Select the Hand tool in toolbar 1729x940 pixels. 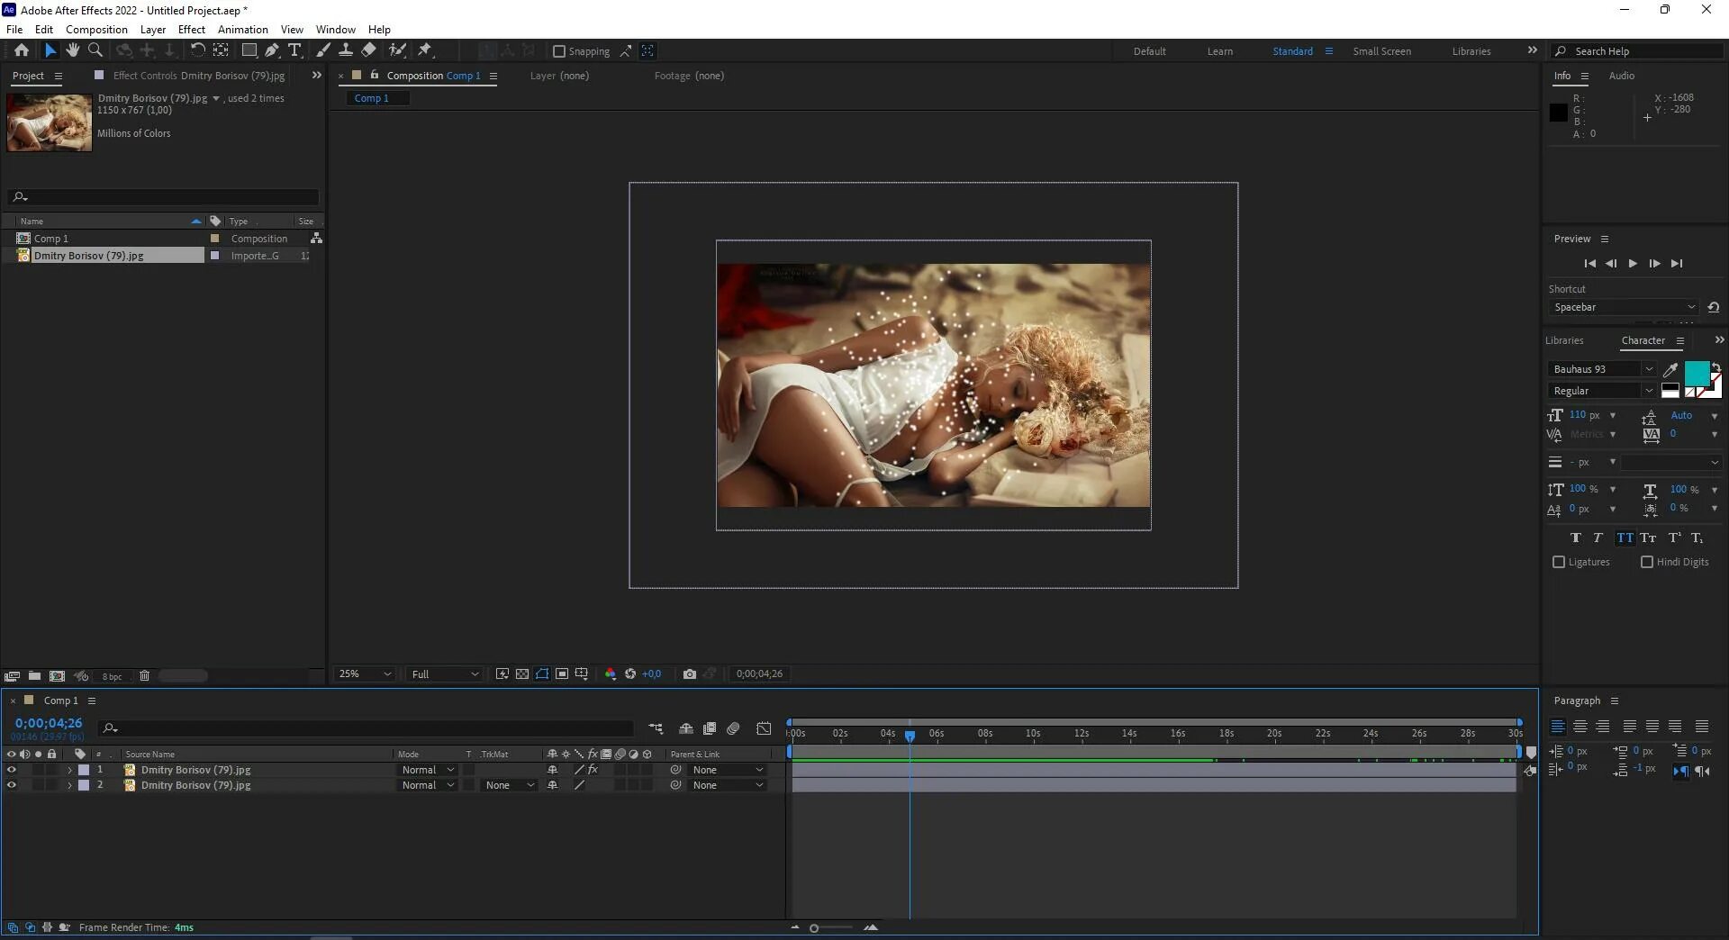click(x=72, y=50)
